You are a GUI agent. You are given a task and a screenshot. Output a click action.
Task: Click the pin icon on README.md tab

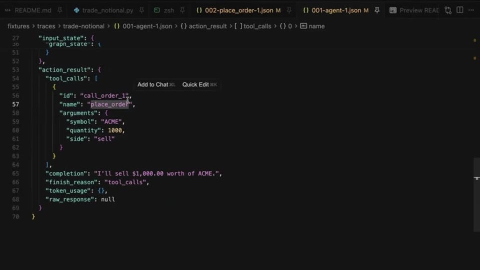60,10
